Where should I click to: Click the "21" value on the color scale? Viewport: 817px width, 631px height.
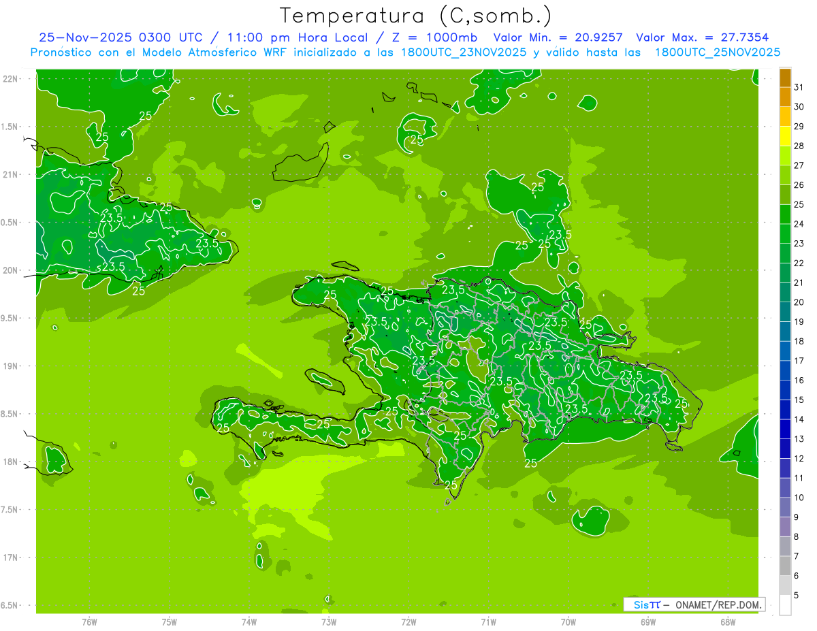799,282
